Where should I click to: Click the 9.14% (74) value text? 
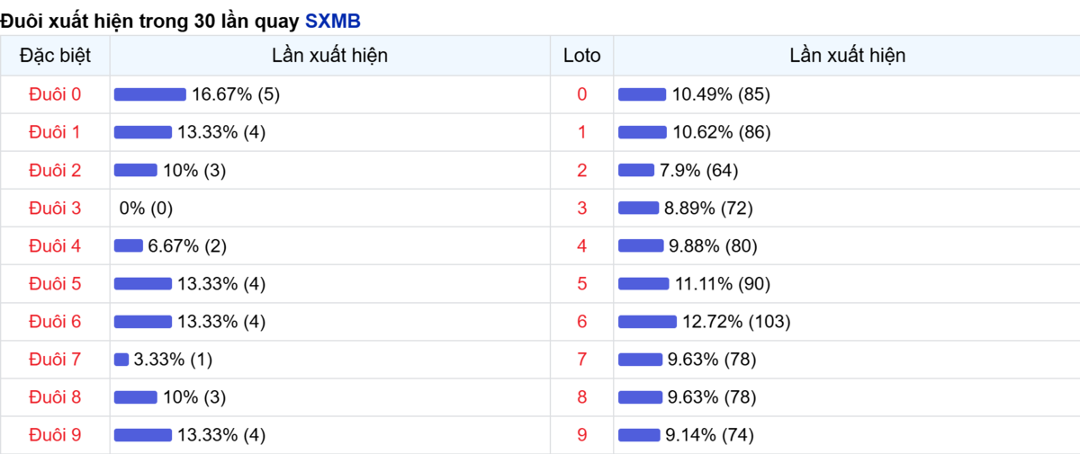pyautogui.click(x=709, y=435)
